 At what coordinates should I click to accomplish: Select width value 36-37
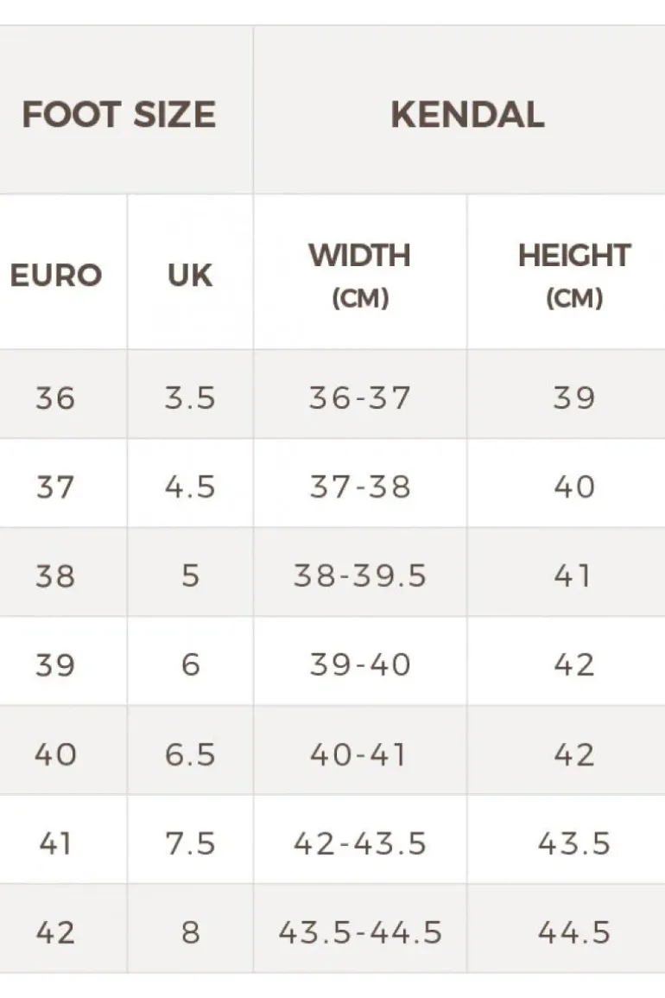[x=359, y=398]
